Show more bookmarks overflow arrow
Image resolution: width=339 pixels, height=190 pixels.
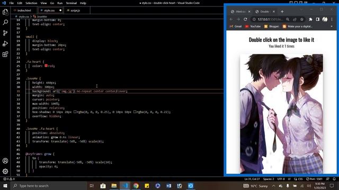tap(332, 26)
